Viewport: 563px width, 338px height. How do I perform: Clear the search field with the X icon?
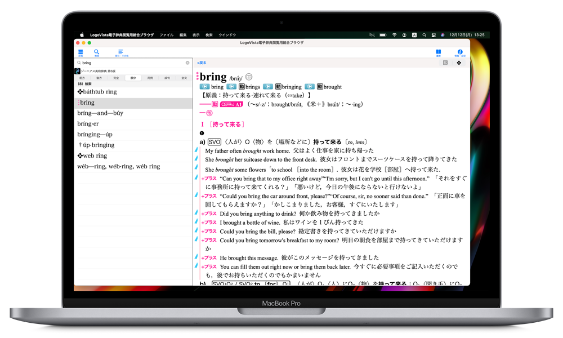pos(187,63)
